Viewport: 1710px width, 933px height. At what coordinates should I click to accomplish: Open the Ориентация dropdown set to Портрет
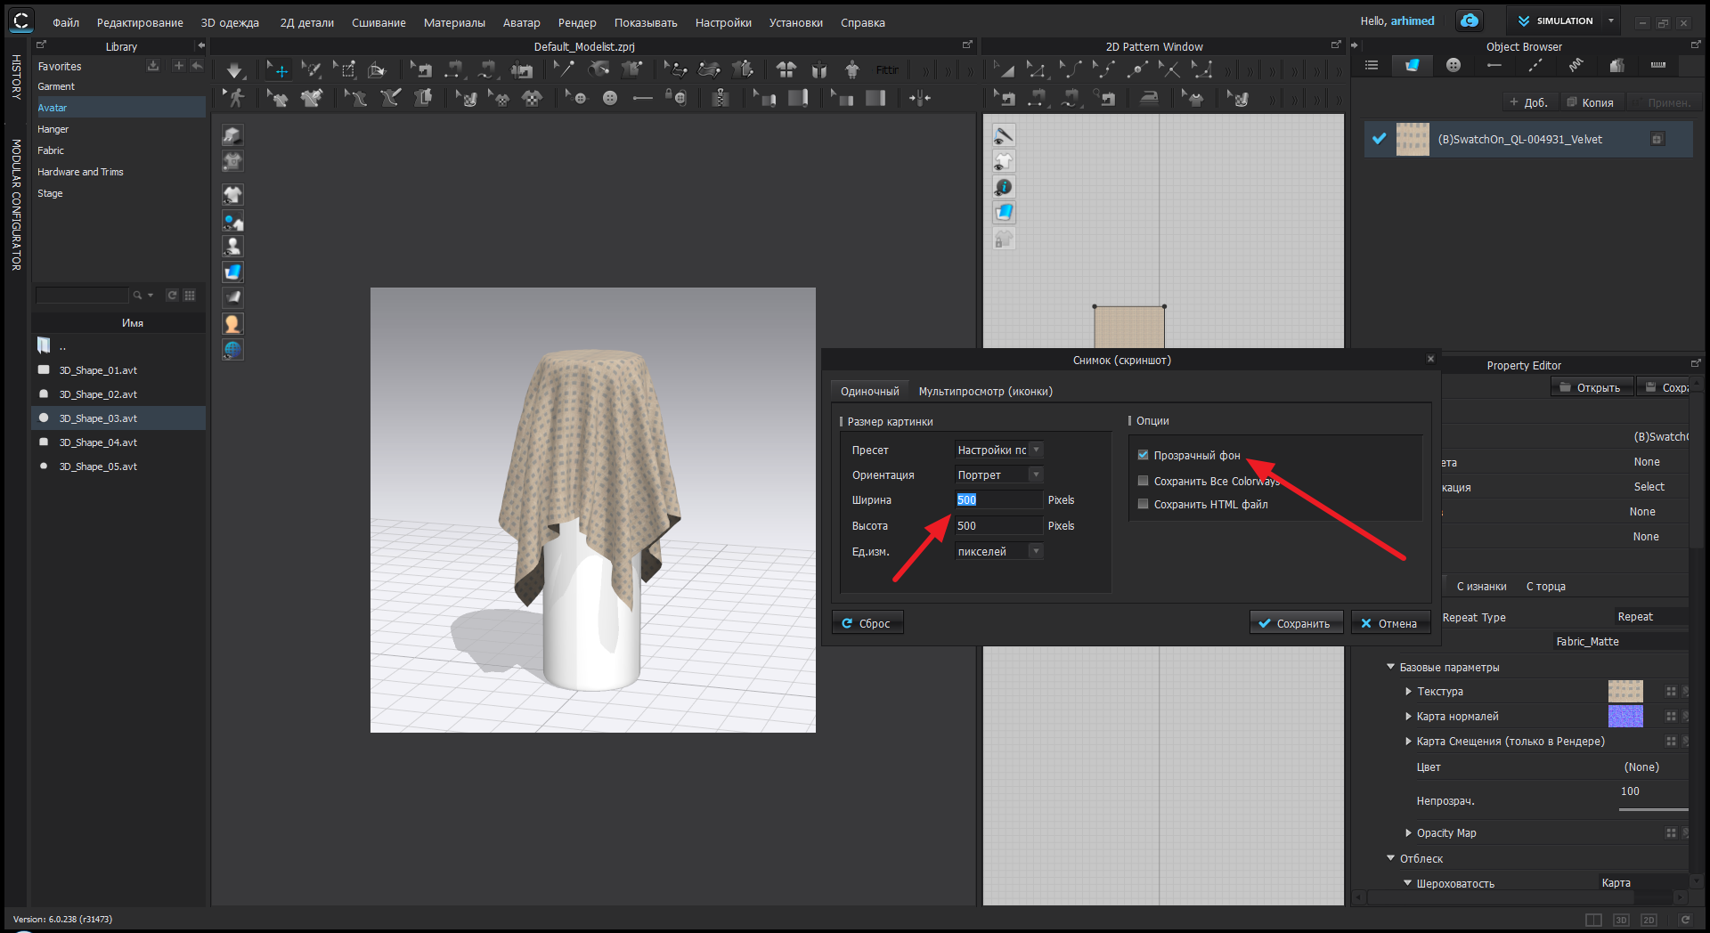tap(998, 475)
